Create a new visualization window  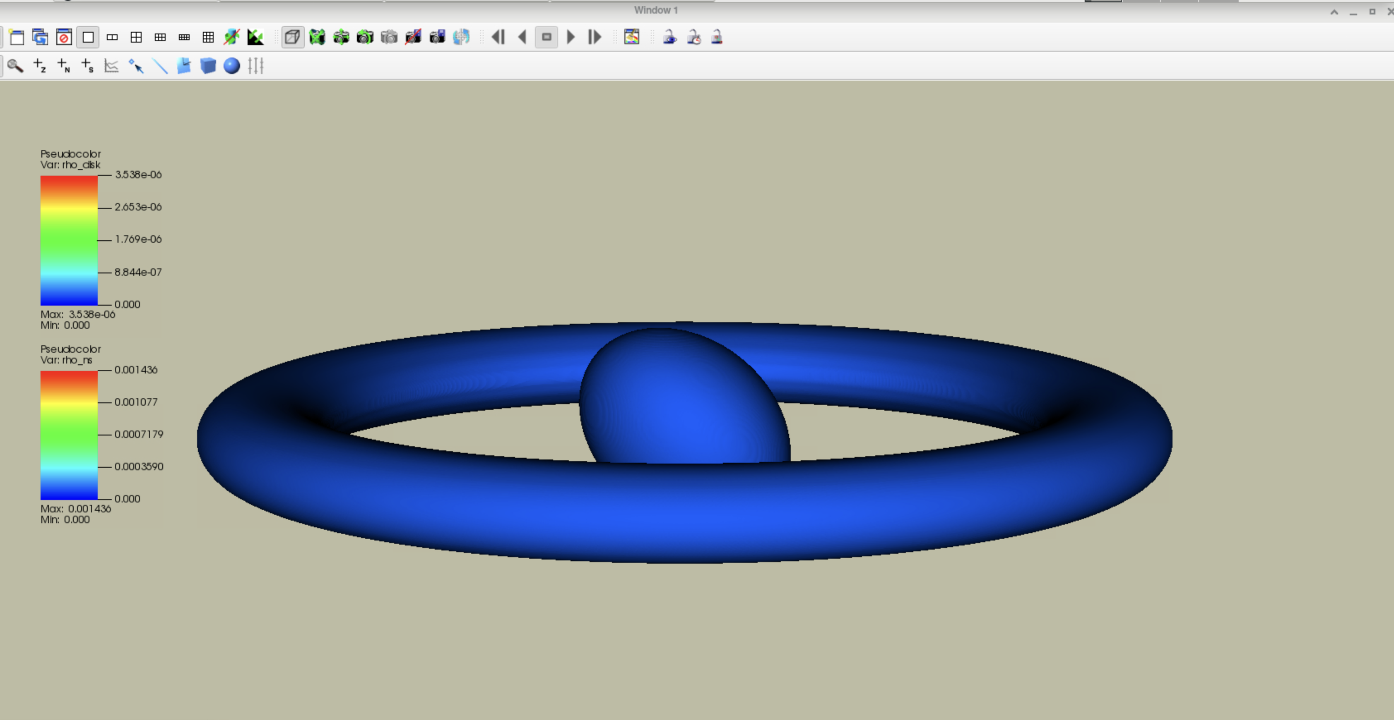coord(17,37)
